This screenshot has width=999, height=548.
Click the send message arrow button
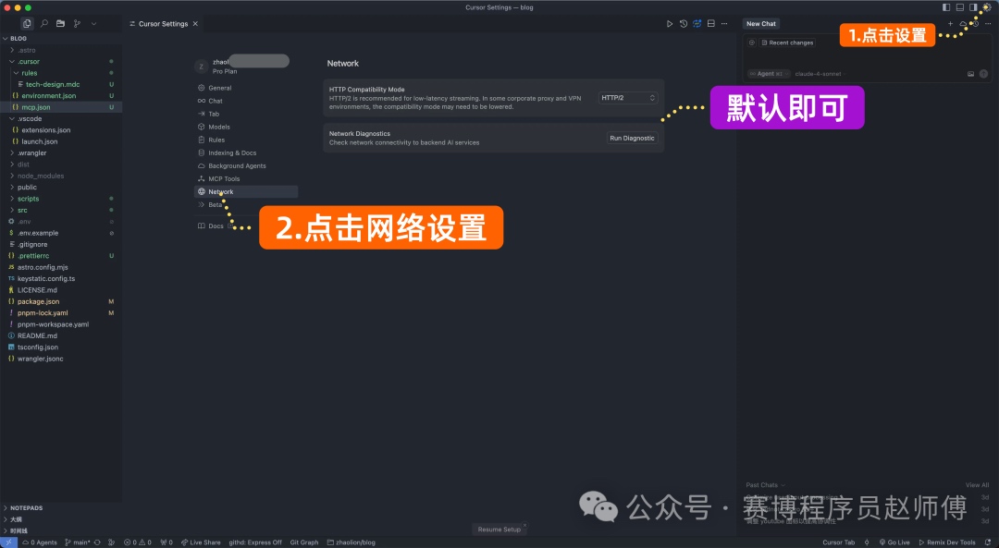click(x=983, y=74)
